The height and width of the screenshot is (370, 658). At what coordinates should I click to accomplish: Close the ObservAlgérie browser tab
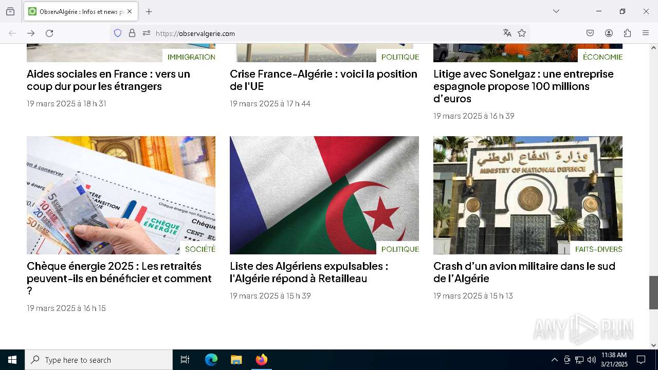130,11
